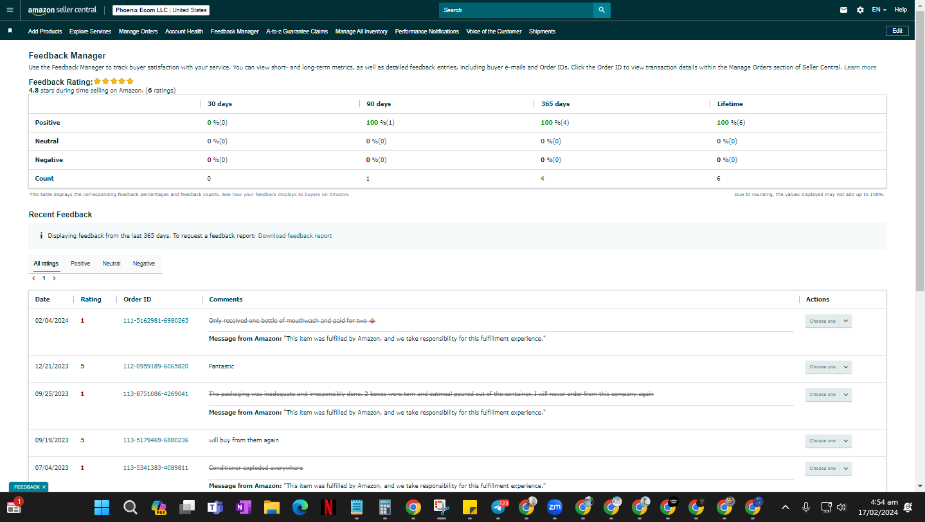Open the hamburger main menu

(10, 10)
